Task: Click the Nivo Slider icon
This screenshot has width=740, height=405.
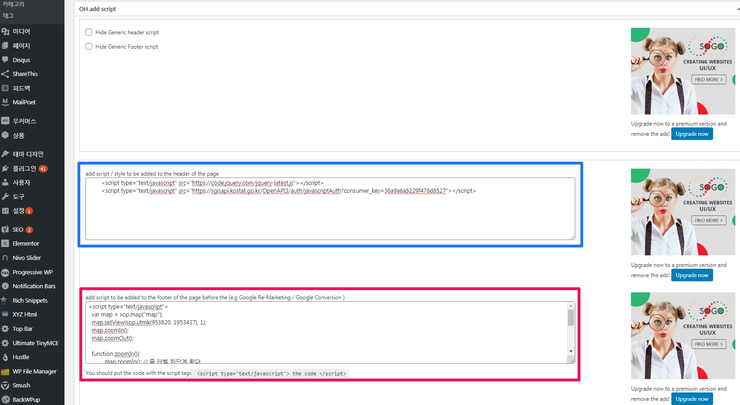Action: 5,258
